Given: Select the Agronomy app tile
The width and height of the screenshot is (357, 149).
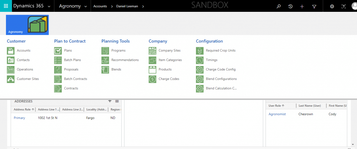Looking at the screenshot, I should pos(27,25).
